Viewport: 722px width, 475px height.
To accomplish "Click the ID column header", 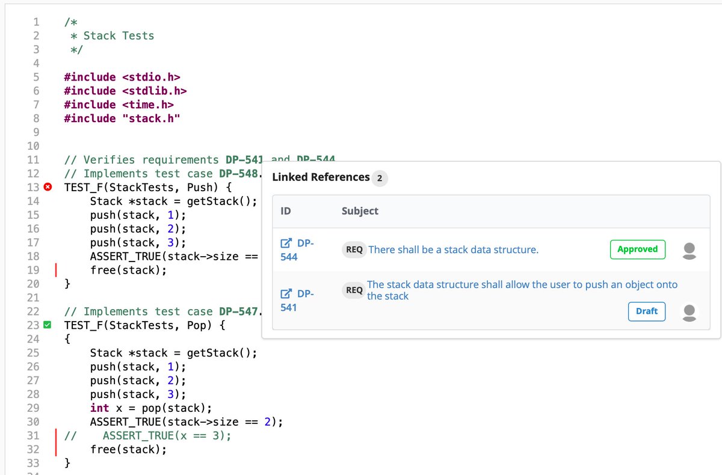I will click(286, 211).
